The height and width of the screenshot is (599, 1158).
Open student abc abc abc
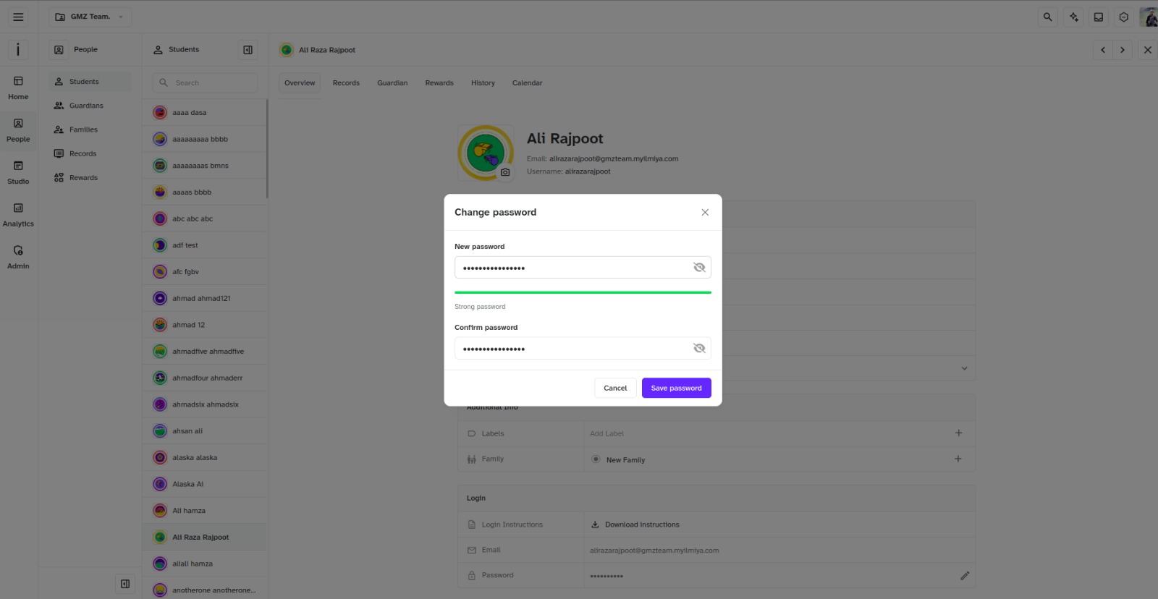(205, 218)
